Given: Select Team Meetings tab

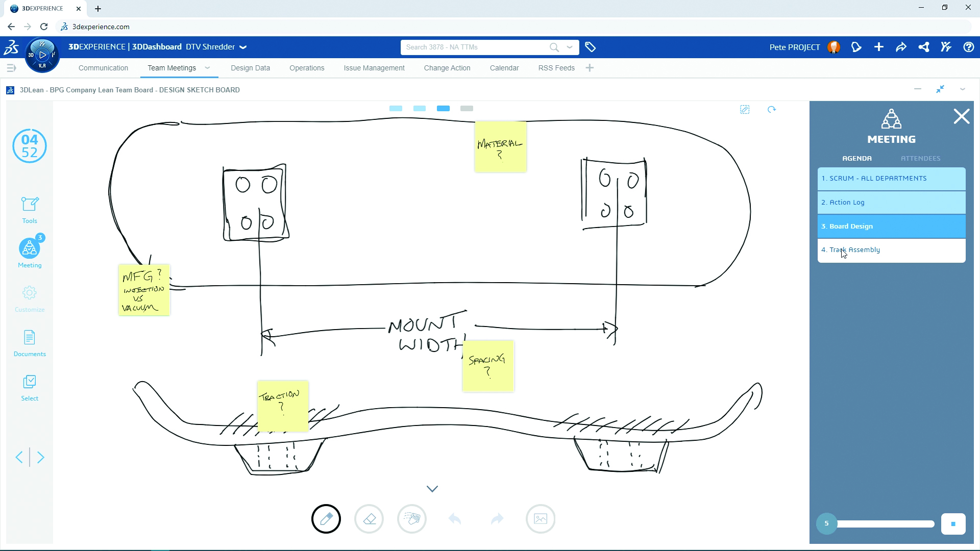Looking at the screenshot, I should 171,68.
